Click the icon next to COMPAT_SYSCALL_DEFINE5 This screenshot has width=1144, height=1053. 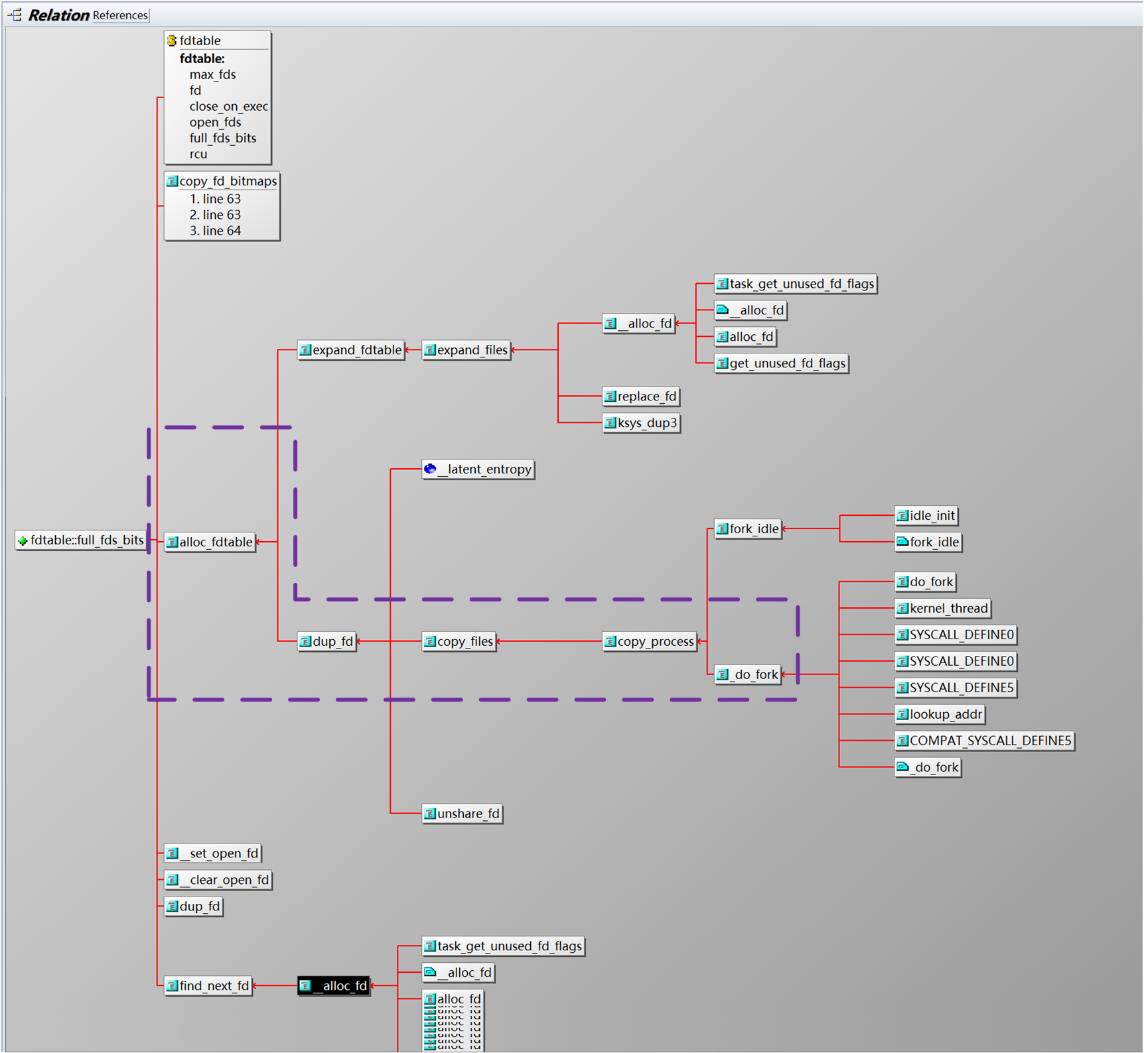coord(902,741)
